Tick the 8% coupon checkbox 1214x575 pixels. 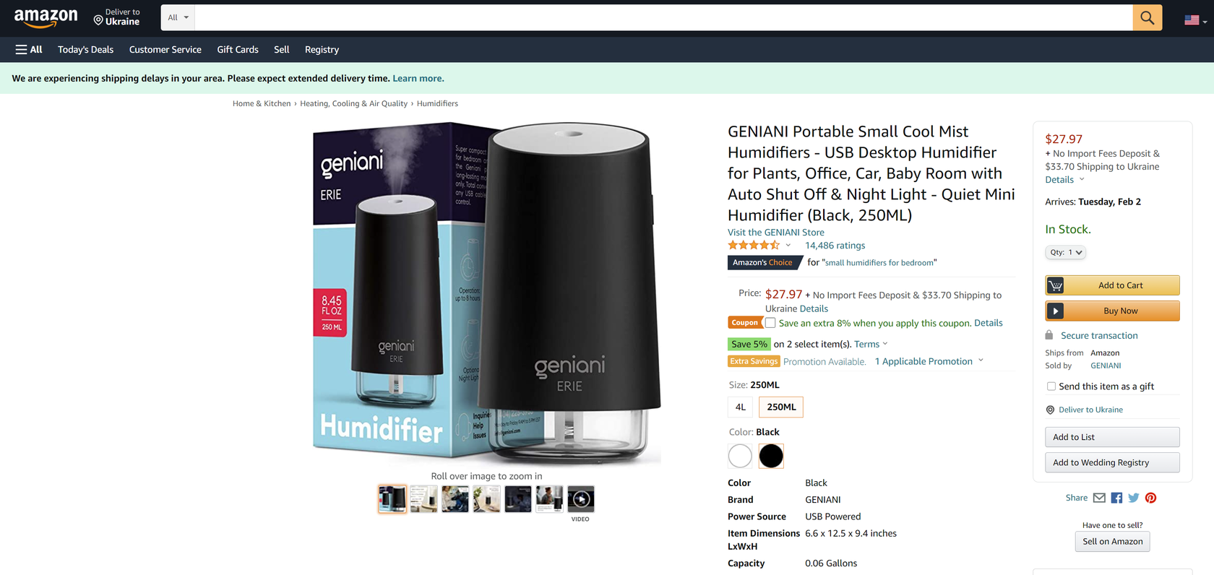[x=770, y=323]
